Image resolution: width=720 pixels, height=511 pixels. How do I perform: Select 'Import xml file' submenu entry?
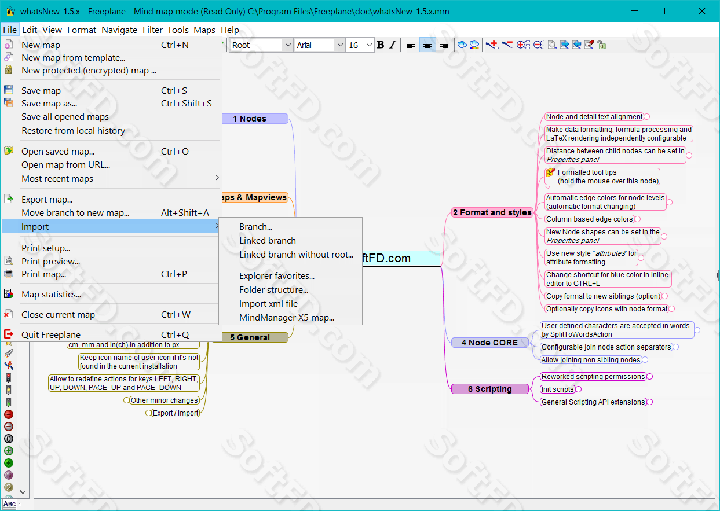[x=290, y=304]
